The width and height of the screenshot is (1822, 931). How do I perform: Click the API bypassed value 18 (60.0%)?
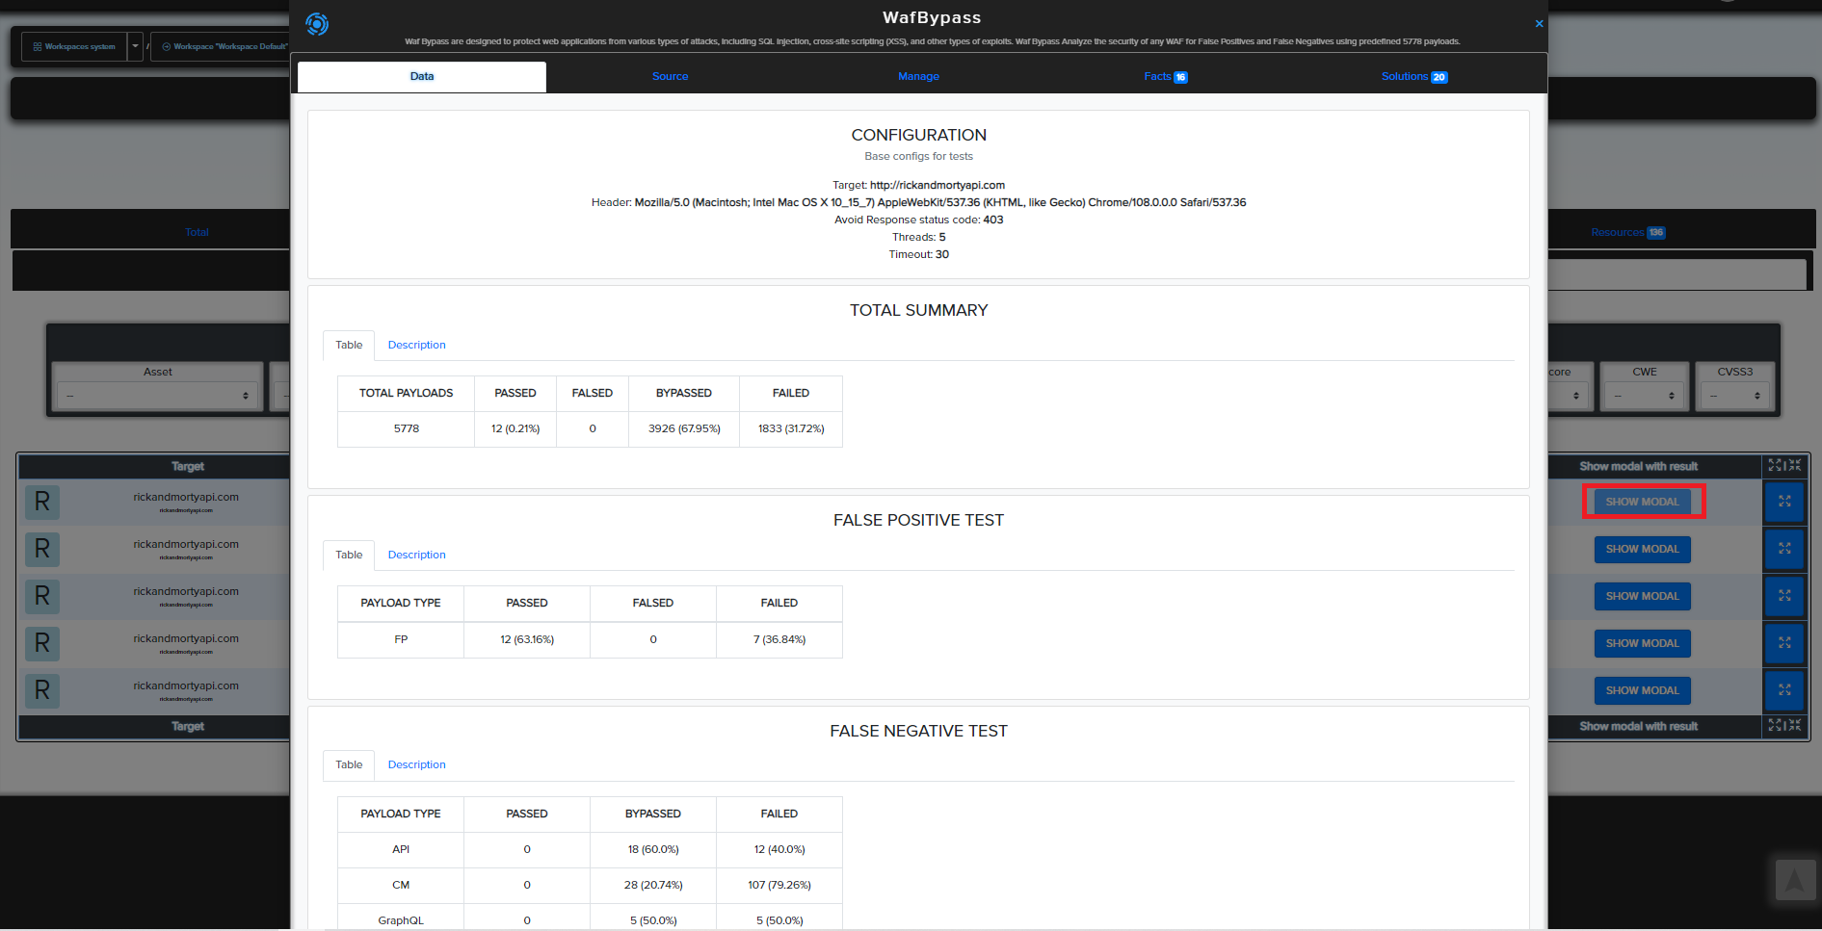(x=653, y=849)
